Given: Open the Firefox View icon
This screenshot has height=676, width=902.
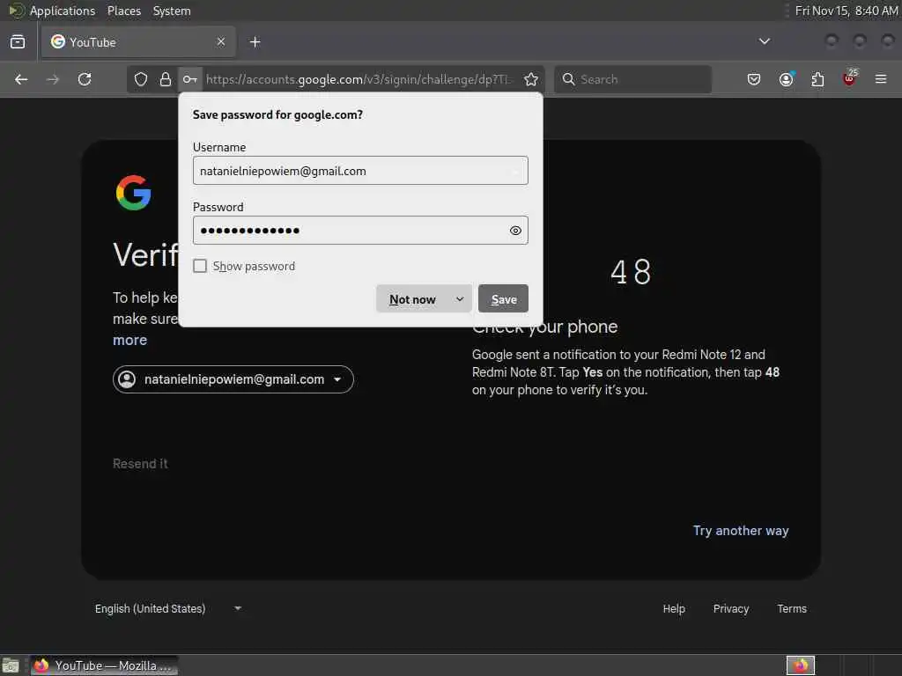Looking at the screenshot, I should 18,42.
